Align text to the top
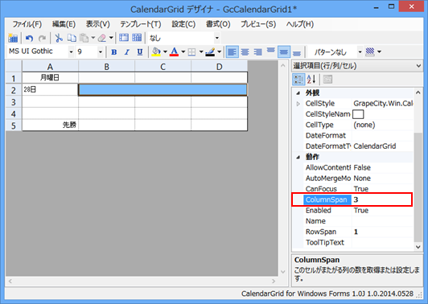 click(271, 51)
